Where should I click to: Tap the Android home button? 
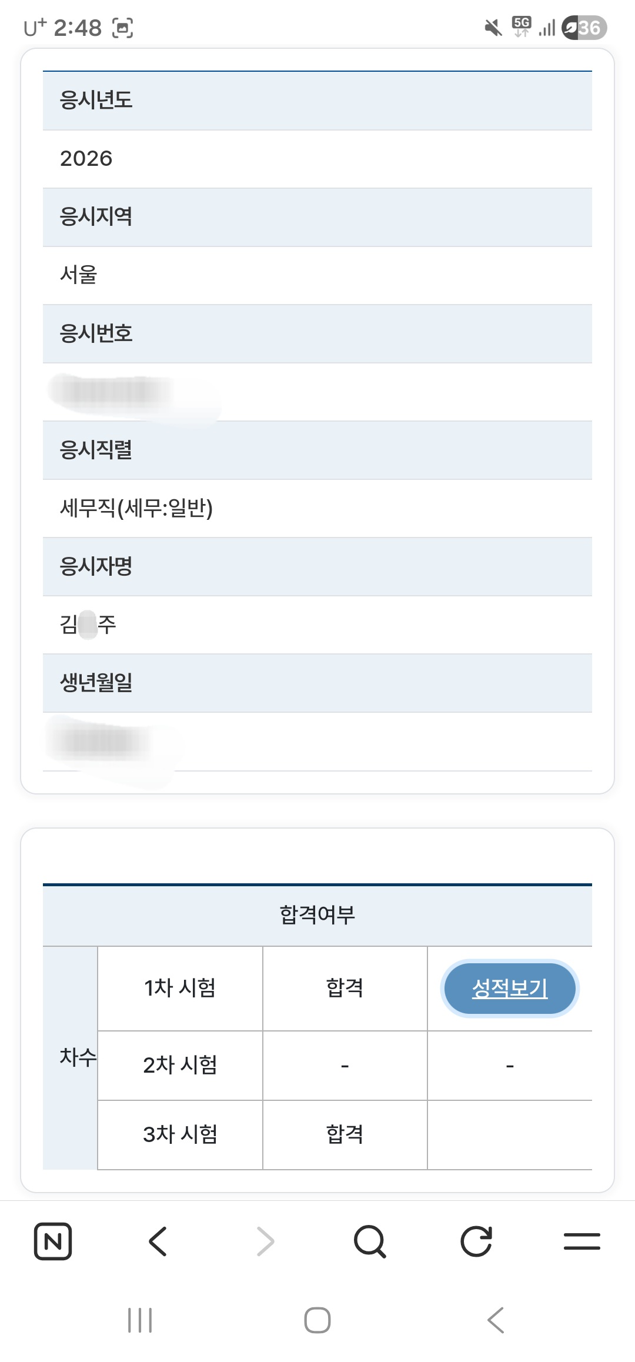click(x=317, y=1320)
